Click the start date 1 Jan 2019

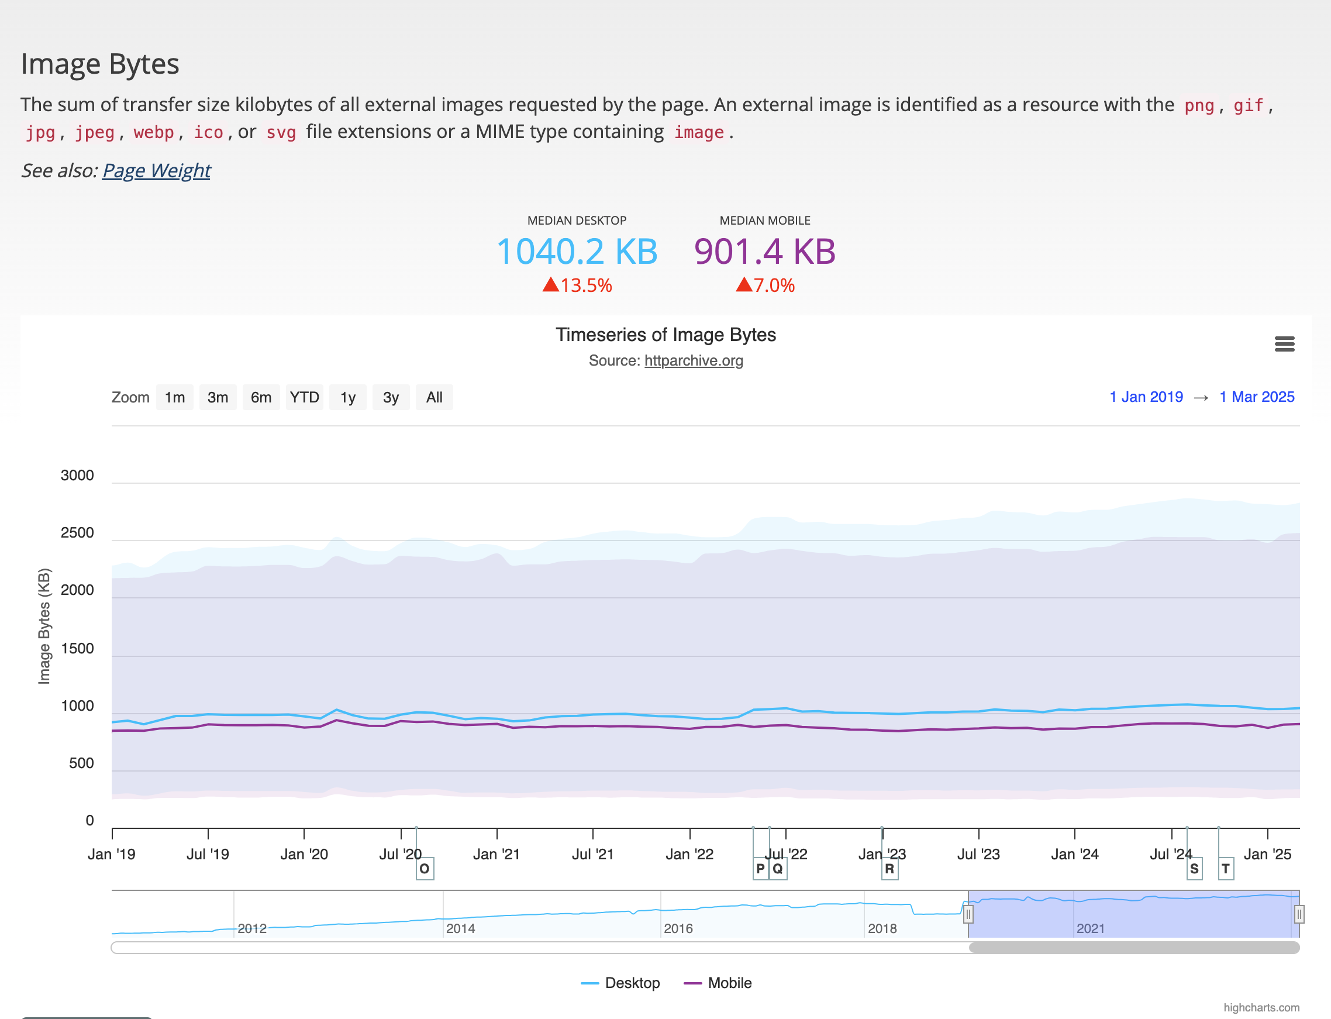(x=1146, y=397)
